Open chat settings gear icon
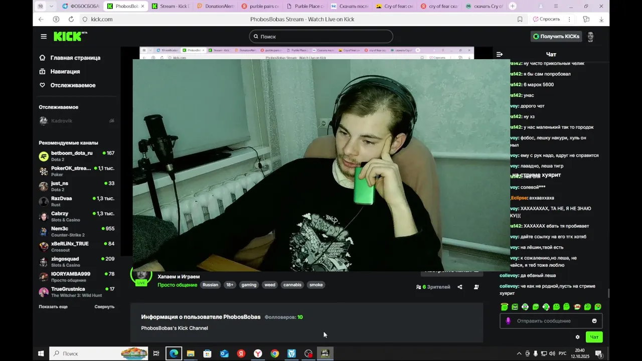The height and width of the screenshot is (361, 642). coord(577,337)
